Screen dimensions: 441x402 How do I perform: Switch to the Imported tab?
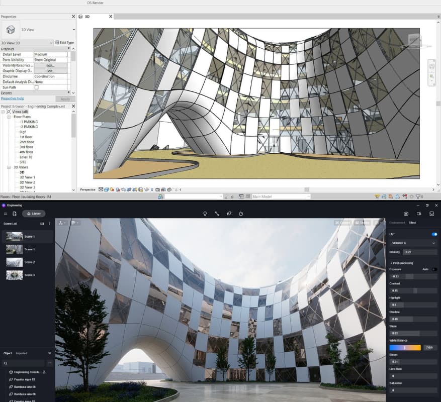click(x=22, y=353)
